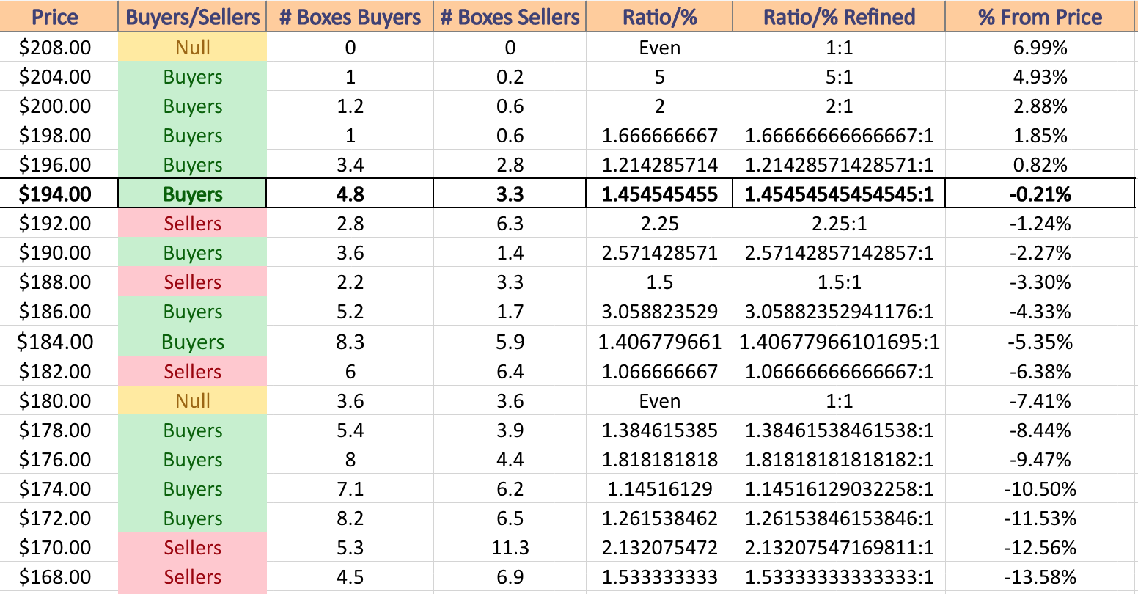Select the refined ratio 5:1 cell
Image resolution: width=1138 pixels, height=594 pixels.
coord(839,77)
